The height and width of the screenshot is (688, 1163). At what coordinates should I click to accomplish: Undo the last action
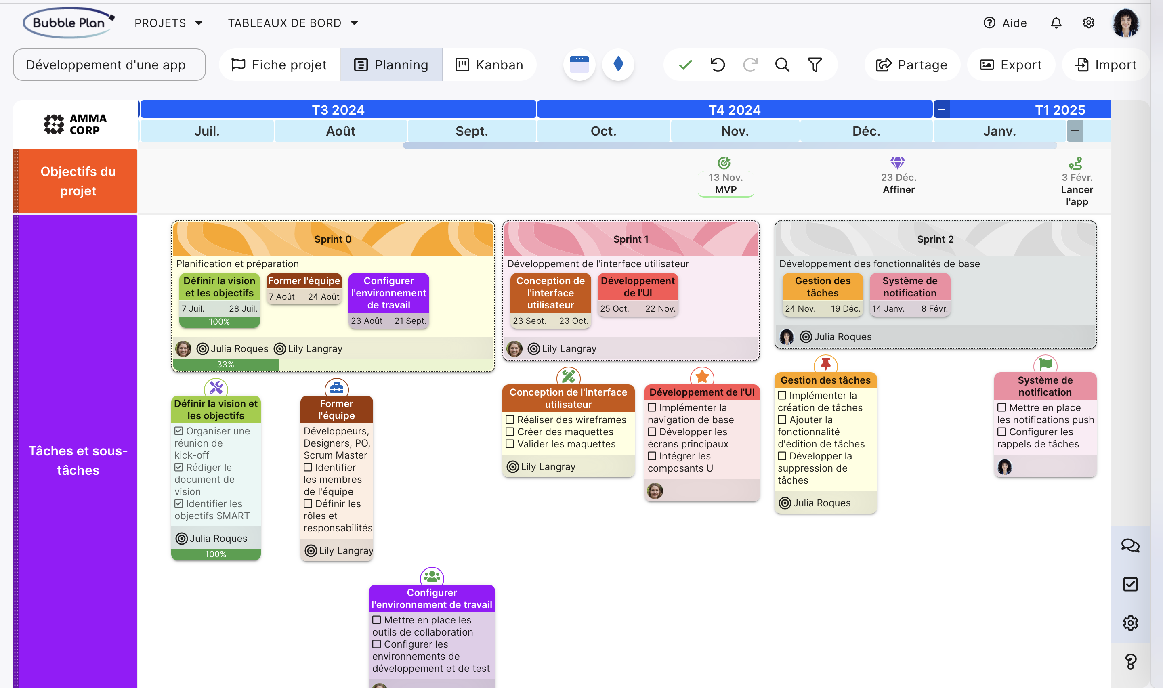pos(718,65)
